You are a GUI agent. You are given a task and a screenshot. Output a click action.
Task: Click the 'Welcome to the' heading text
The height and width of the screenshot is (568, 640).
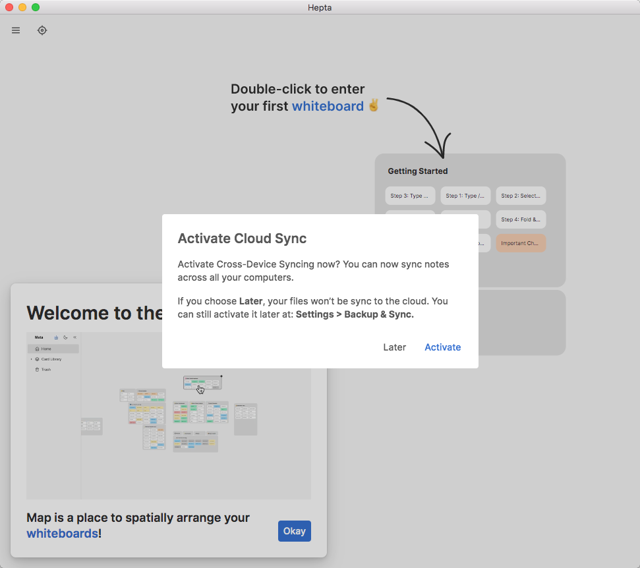coord(95,313)
